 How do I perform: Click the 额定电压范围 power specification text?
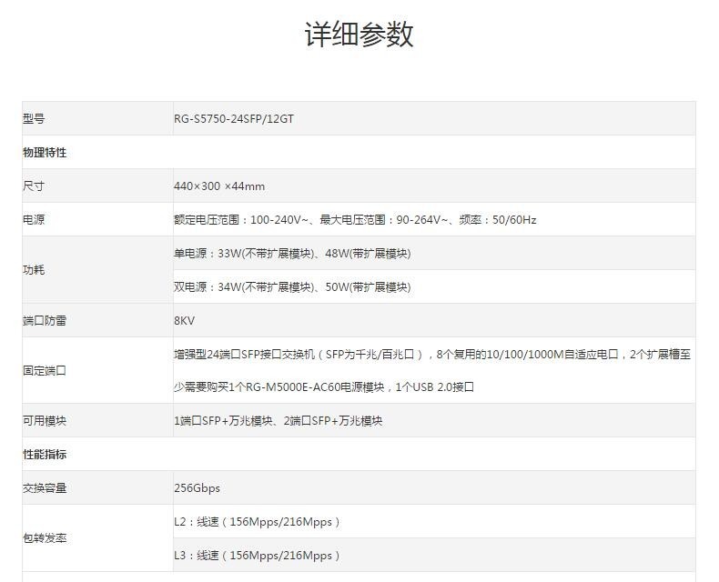pyautogui.click(x=355, y=219)
